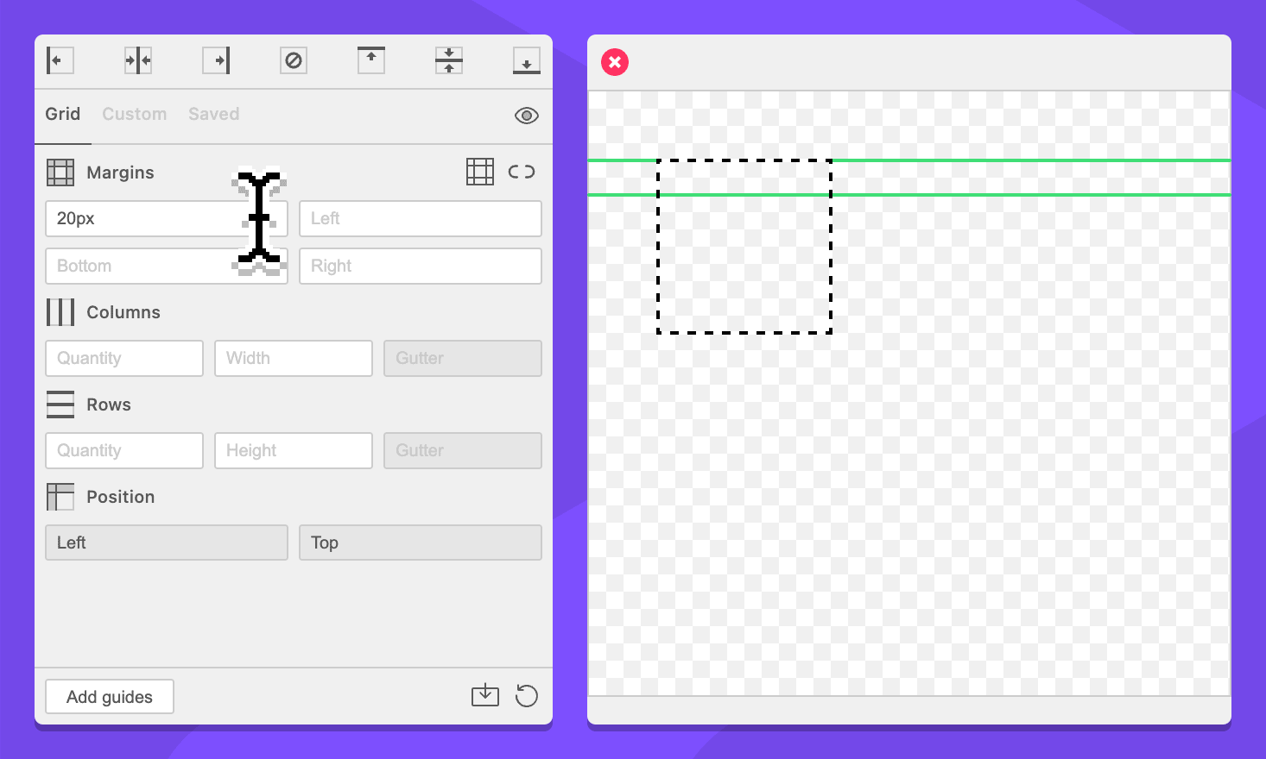Click the Rows Quantity field
The height and width of the screenshot is (759, 1266).
[x=124, y=451]
